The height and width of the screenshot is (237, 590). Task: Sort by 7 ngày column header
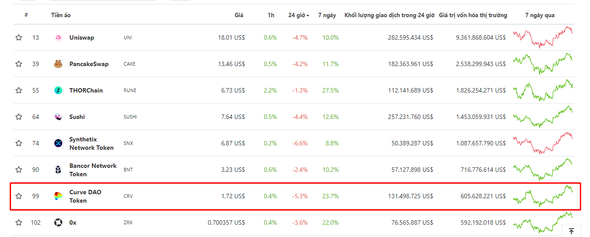327,15
